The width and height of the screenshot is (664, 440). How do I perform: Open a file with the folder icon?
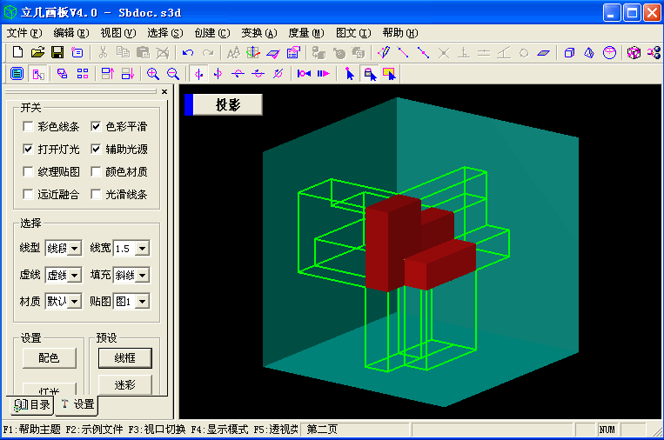(x=37, y=52)
